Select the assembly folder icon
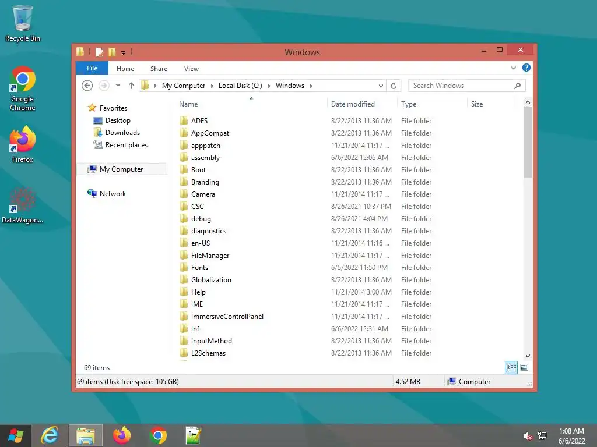 [x=184, y=157]
